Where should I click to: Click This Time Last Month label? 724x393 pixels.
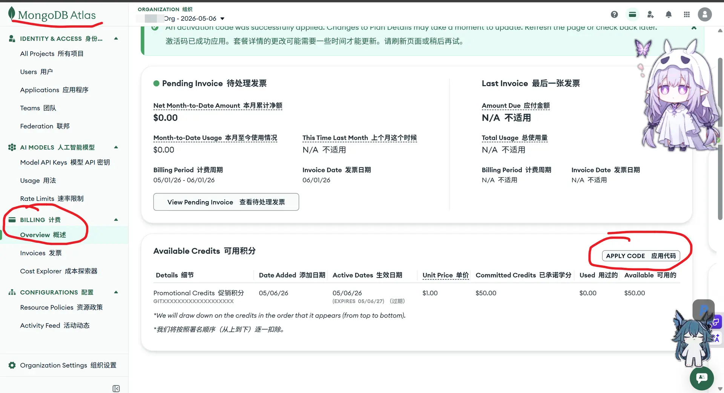pyautogui.click(x=359, y=138)
